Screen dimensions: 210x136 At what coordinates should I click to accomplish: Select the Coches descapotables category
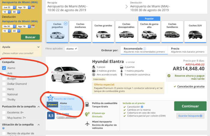[126, 32]
